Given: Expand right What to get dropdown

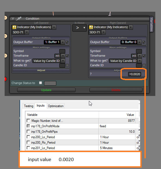Looking at the screenshot, I should click(140, 61).
